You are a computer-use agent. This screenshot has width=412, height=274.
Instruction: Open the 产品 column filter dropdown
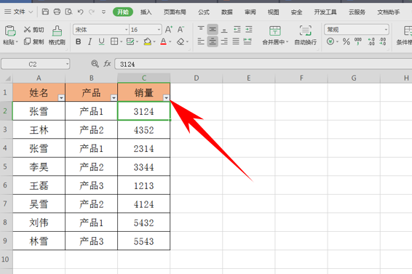point(114,98)
